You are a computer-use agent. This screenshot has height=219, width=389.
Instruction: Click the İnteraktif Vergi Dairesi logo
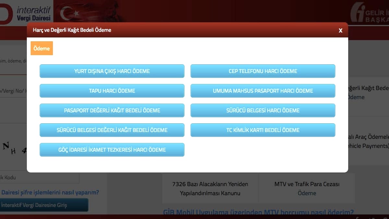26,12
